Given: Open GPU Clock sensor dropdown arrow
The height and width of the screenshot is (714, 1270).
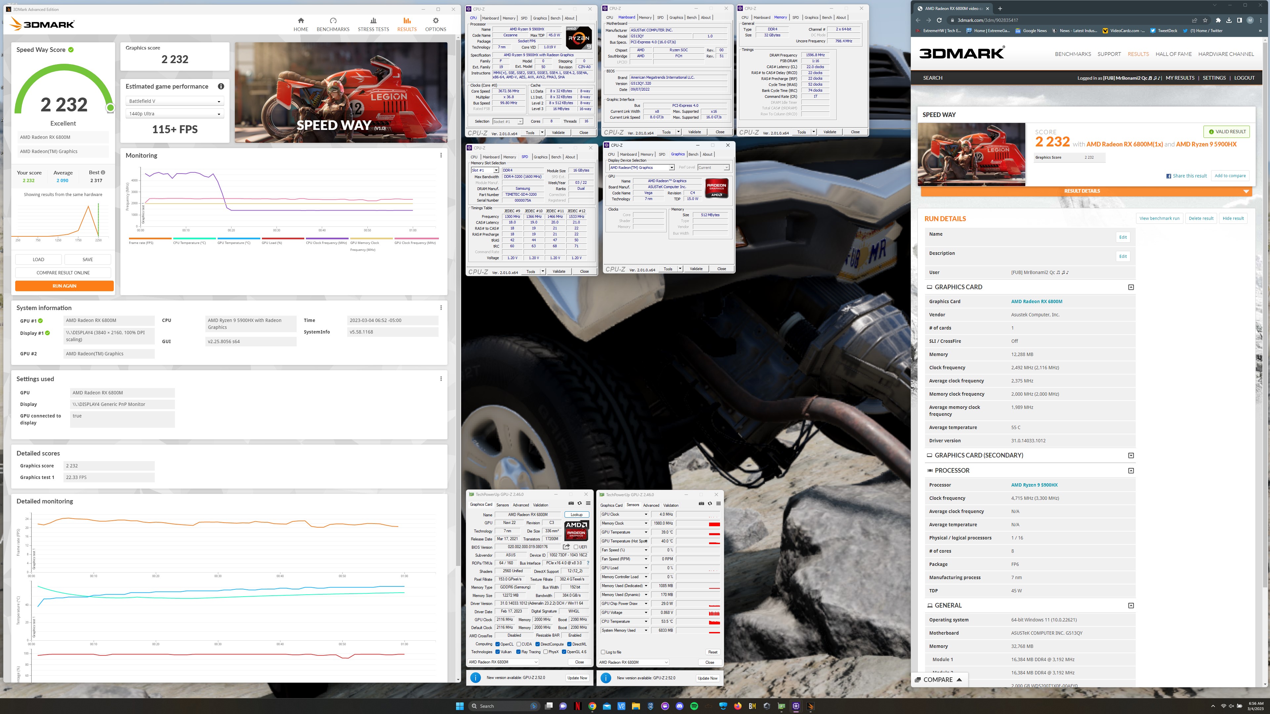Looking at the screenshot, I should (x=646, y=514).
